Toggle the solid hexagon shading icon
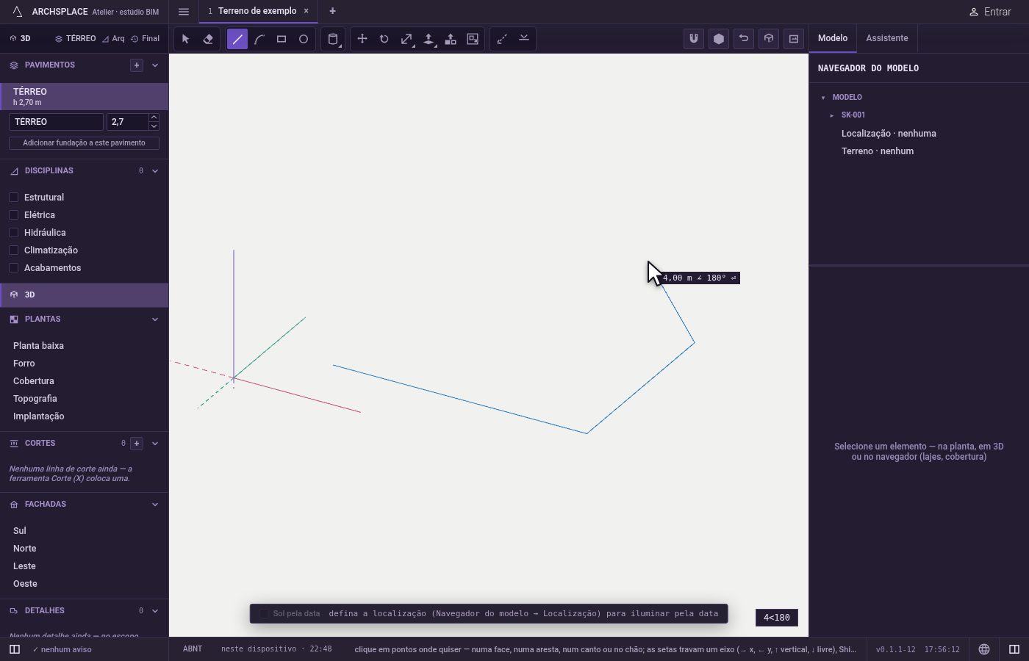 click(x=719, y=39)
